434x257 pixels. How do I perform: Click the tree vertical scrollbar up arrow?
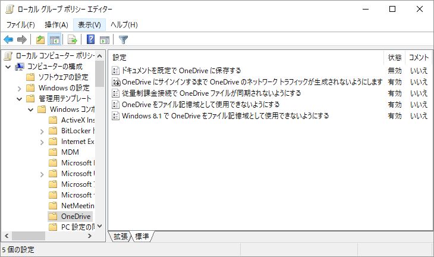(100, 56)
